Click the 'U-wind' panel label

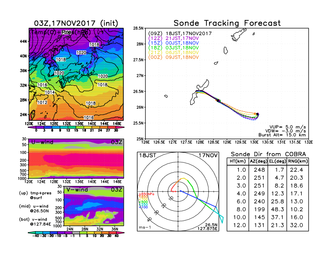[x=42, y=142]
